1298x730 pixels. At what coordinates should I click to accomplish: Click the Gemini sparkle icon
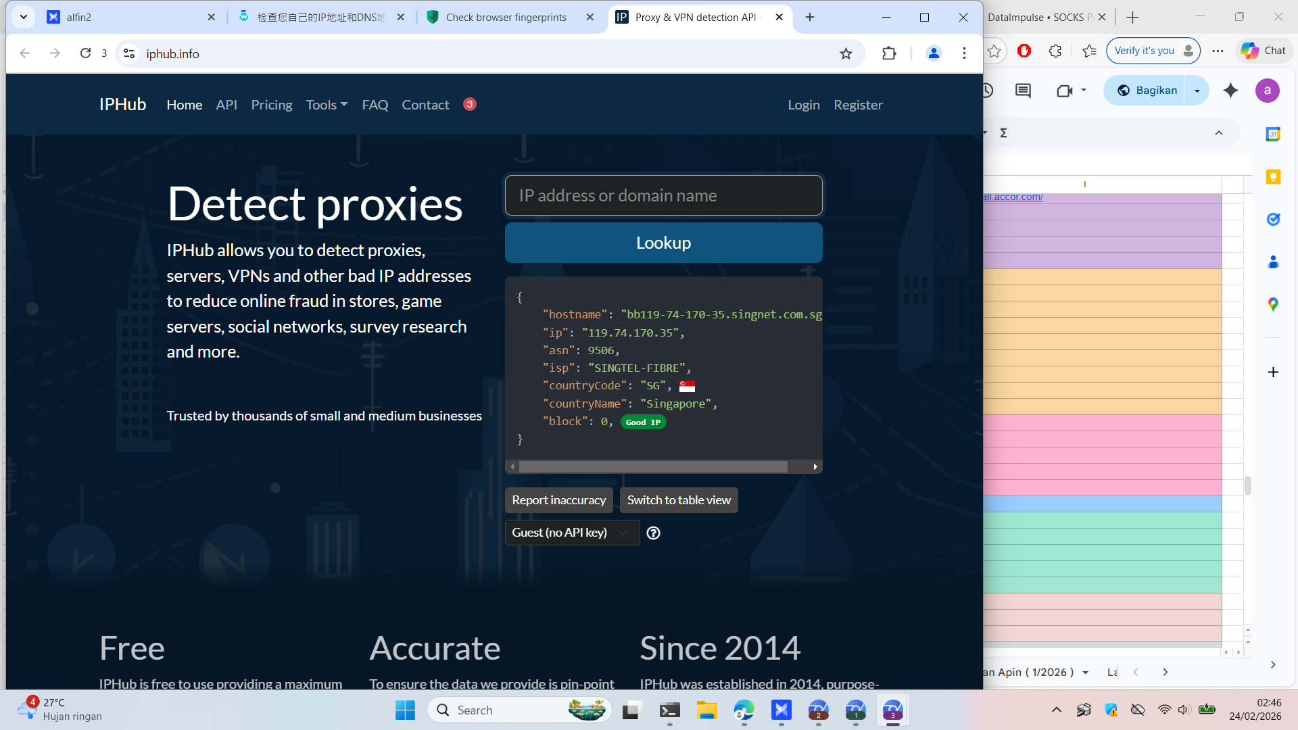click(1230, 91)
